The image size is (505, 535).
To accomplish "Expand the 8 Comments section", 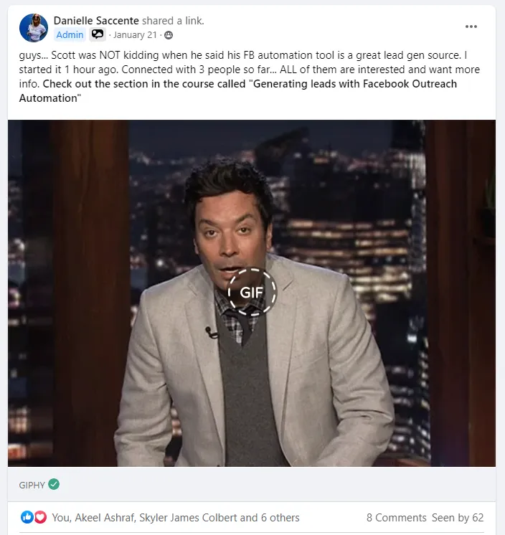I will click(x=397, y=518).
